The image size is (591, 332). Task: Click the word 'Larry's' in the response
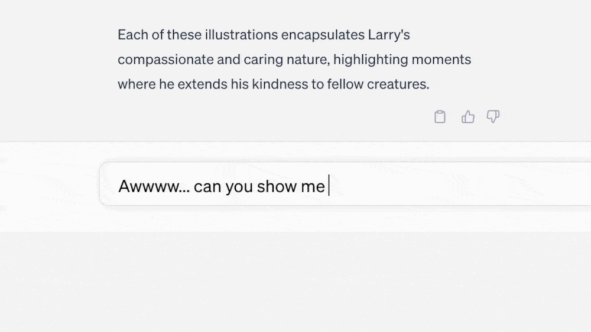pos(389,35)
